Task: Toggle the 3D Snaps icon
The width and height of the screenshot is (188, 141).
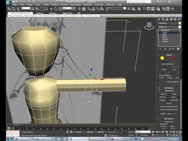Action: pos(89,9)
